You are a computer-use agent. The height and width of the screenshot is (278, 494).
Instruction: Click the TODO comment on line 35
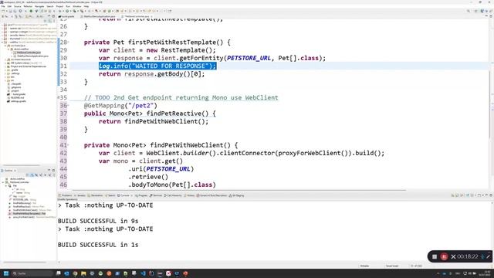click(181, 98)
